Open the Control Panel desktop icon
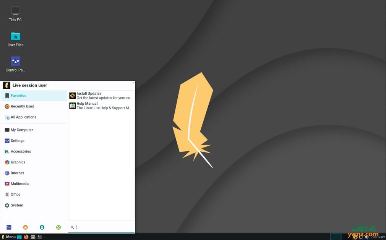This screenshot has height=240, width=386. coord(15,64)
